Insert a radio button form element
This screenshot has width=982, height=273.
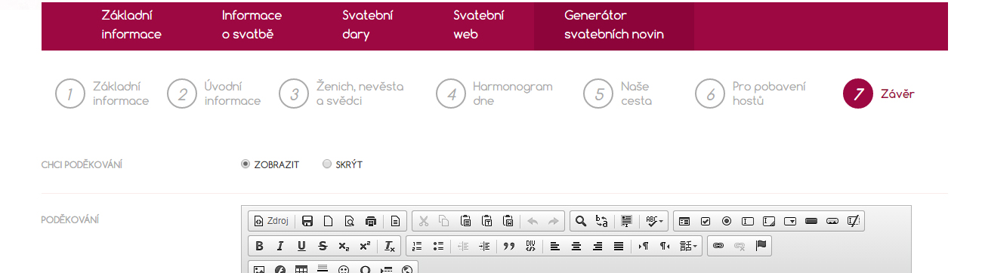click(x=727, y=221)
